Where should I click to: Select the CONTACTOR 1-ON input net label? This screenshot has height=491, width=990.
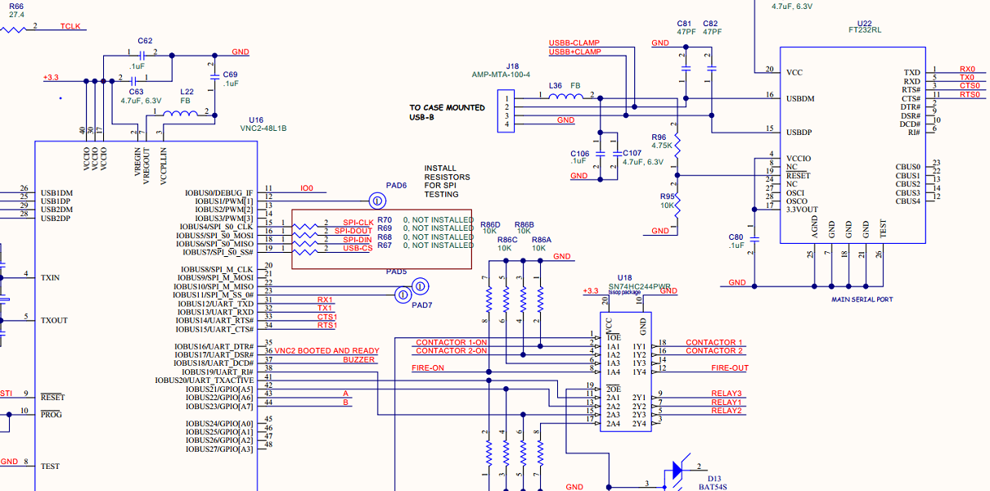452,342
